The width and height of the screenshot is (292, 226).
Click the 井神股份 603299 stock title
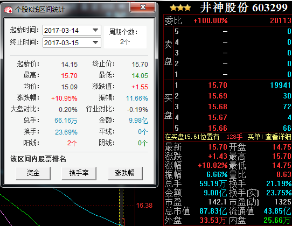[244, 8]
